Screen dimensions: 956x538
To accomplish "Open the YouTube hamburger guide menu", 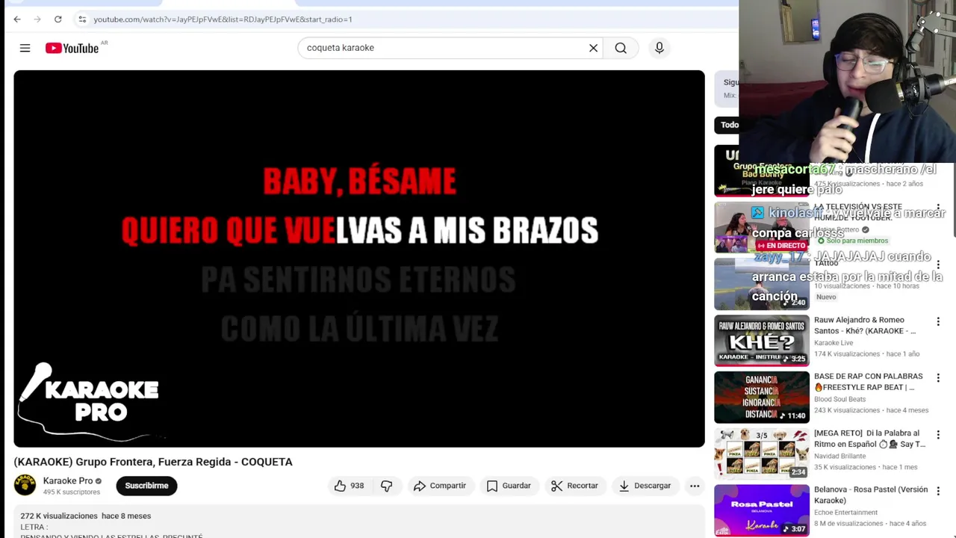I will pyautogui.click(x=25, y=48).
